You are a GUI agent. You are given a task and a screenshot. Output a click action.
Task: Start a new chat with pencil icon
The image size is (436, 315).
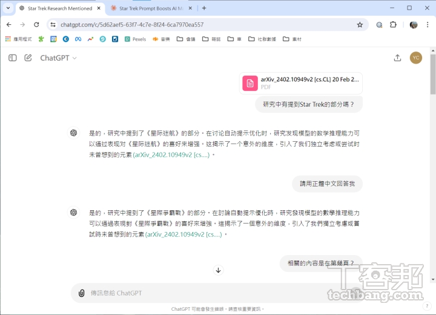click(x=28, y=58)
